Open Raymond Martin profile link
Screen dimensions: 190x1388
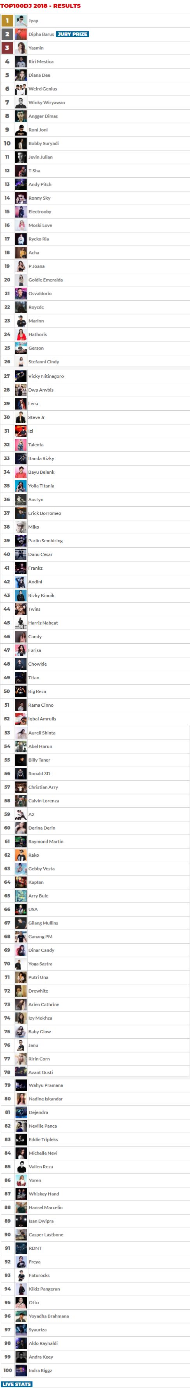point(46,841)
